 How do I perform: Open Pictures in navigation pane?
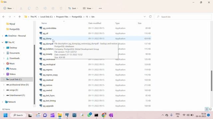[x=11, y=69]
